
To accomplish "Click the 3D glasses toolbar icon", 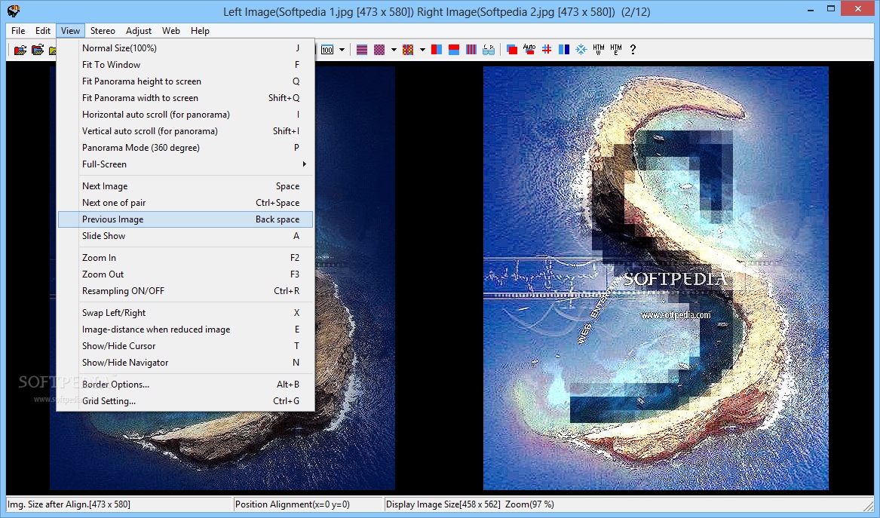I will click(489, 50).
